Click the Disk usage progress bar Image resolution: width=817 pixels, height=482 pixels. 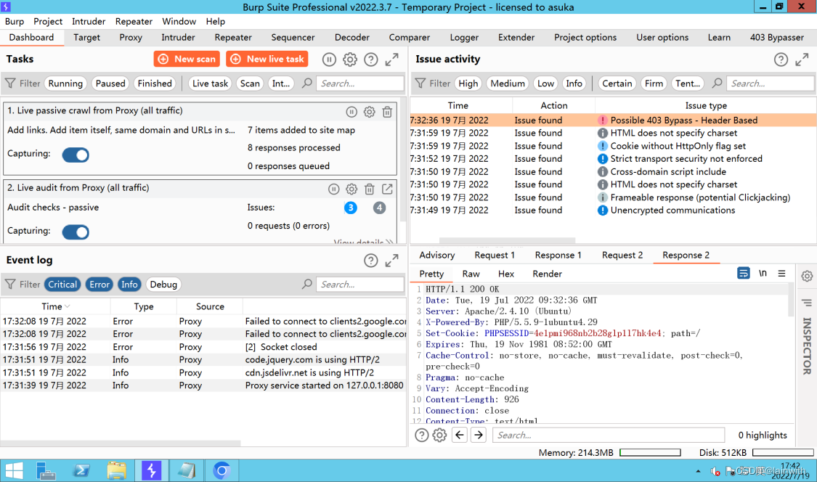(783, 452)
